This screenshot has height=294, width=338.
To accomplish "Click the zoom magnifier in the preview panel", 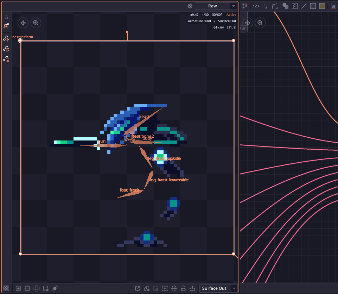I will (x=36, y=23).
